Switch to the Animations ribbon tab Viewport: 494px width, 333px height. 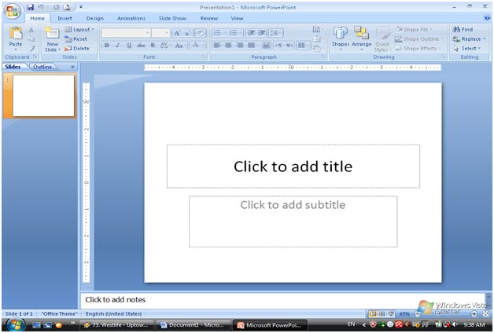click(x=131, y=18)
